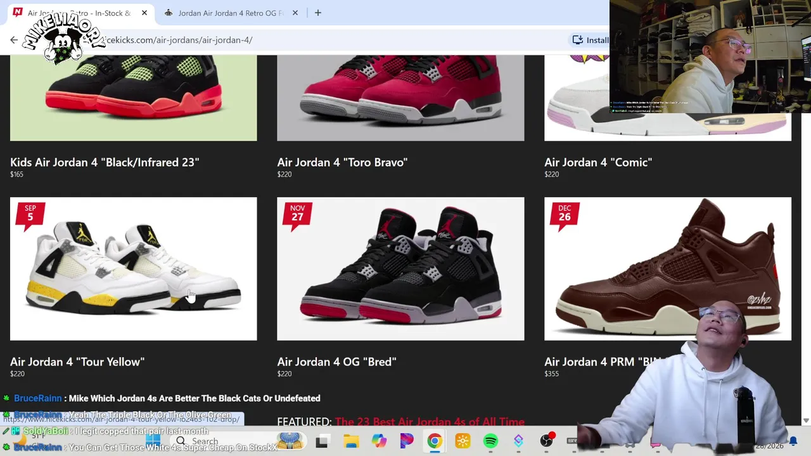The width and height of the screenshot is (811, 456).
Task: Close the Jordan Air Jordan 4 Retro OG tab
Action: pyautogui.click(x=295, y=13)
